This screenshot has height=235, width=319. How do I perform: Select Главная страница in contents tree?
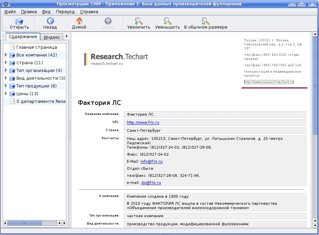click(37, 47)
